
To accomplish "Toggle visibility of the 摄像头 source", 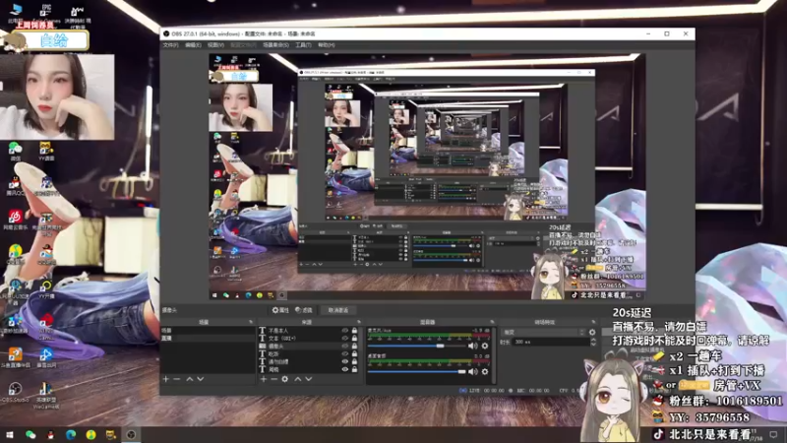I will pyautogui.click(x=345, y=347).
